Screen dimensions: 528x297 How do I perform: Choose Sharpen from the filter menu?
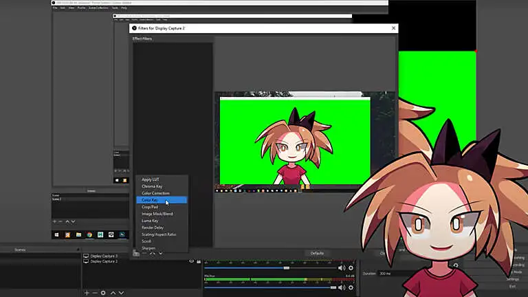click(148, 247)
